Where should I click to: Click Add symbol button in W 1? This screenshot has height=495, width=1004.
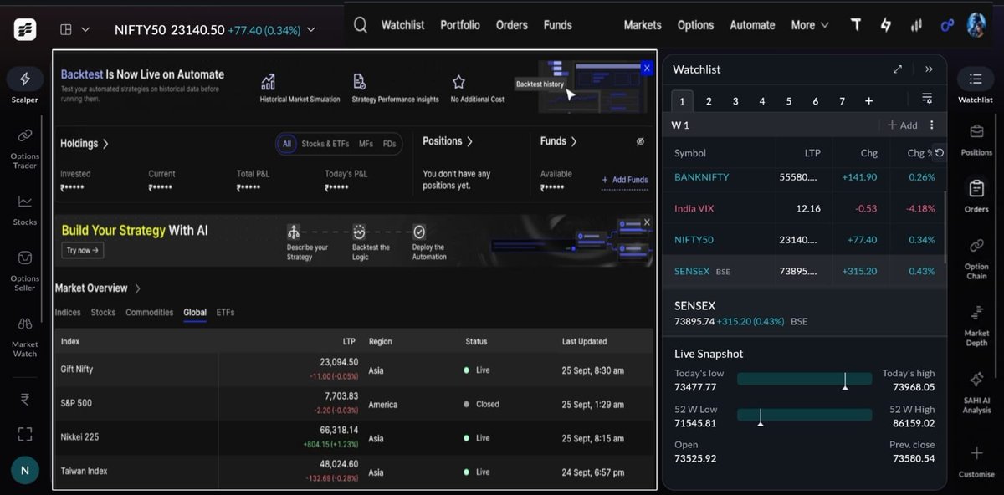click(x=903, y=125)
